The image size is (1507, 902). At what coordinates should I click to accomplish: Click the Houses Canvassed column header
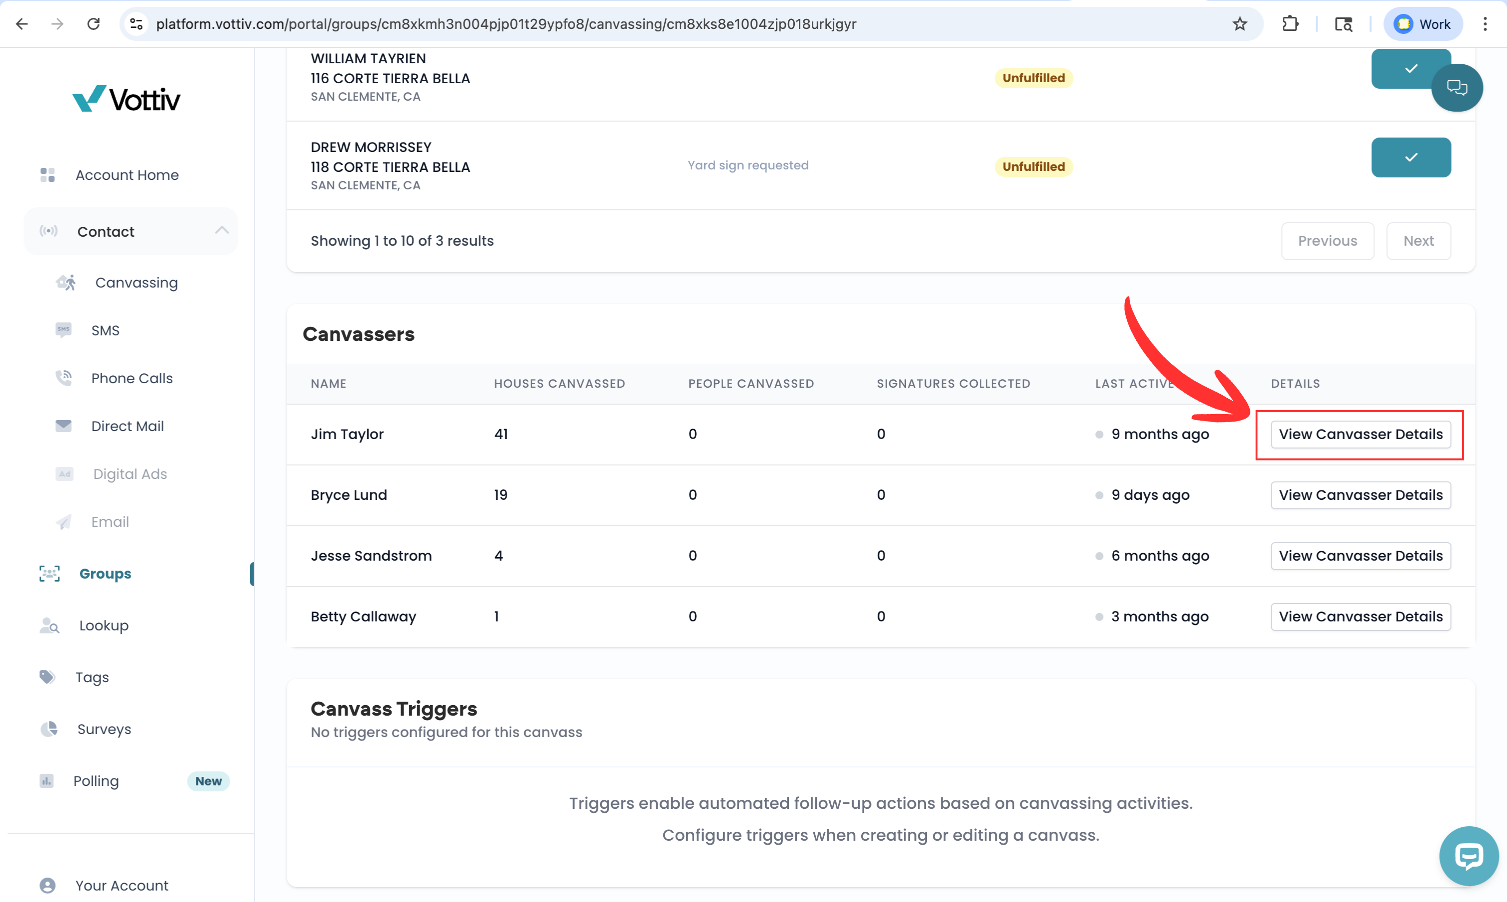[x=560, y=384]
